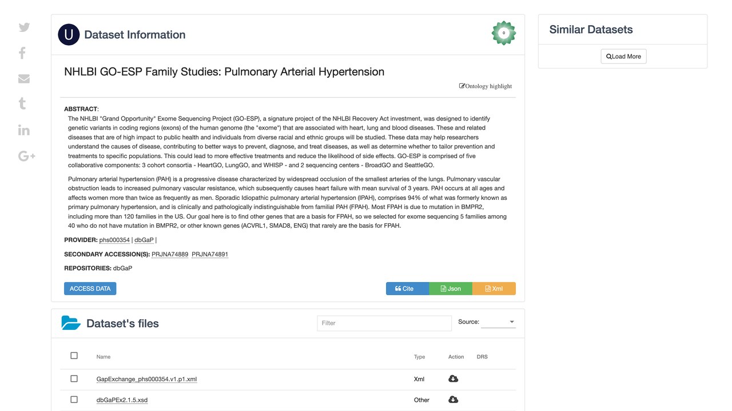This screenshot has width=732, height=411.
Task: Click the green score badge icon
Action: (x=504, y=33)
